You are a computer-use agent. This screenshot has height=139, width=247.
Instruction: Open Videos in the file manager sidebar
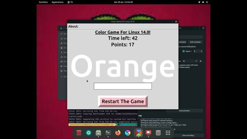point(64,66)
